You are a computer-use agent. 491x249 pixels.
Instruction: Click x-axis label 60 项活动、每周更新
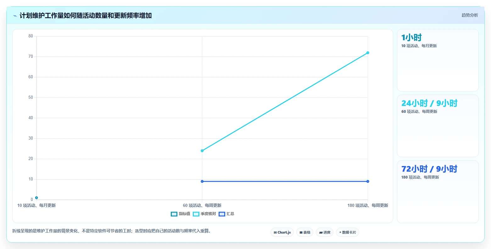pos(202,206)
